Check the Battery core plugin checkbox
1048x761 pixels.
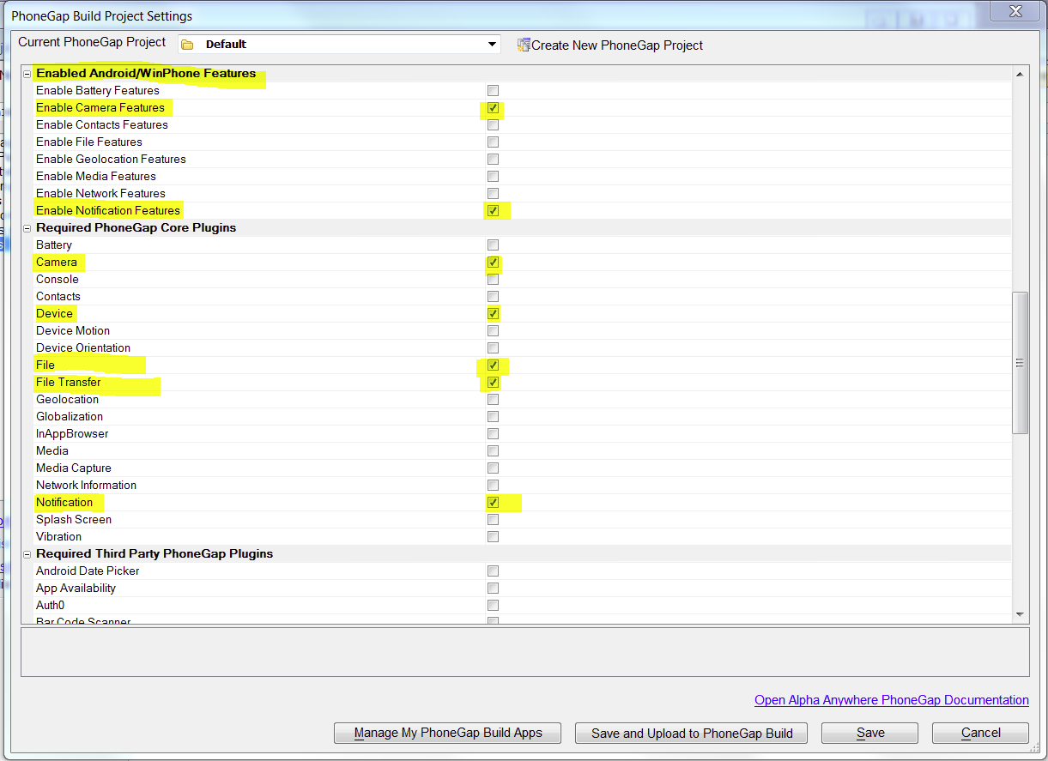pyautogui.click(x=493, y=245)
